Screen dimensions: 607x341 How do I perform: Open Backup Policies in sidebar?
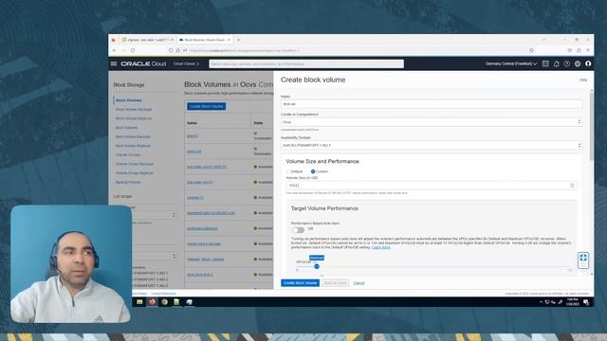[x=128, y=182]
